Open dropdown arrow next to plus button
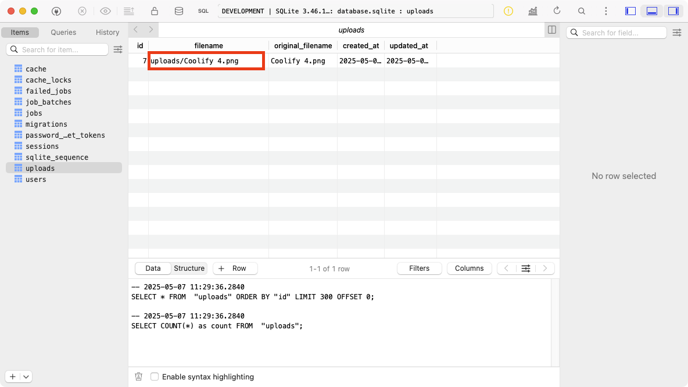The height and width of the screenshot is (387, 688). pyautogui.click(x=26, y=377)
